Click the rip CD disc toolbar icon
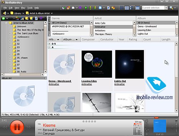Image resolution: width=179 pixels, height=136 pixels. [64, 8]
